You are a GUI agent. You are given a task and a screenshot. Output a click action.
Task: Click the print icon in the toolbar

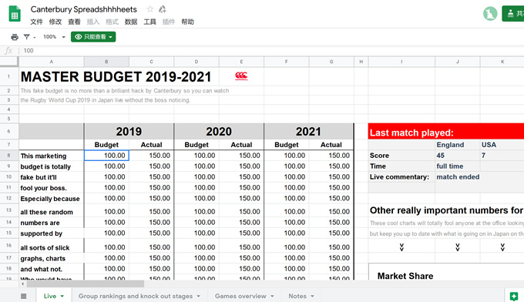(x=15, y=37)
